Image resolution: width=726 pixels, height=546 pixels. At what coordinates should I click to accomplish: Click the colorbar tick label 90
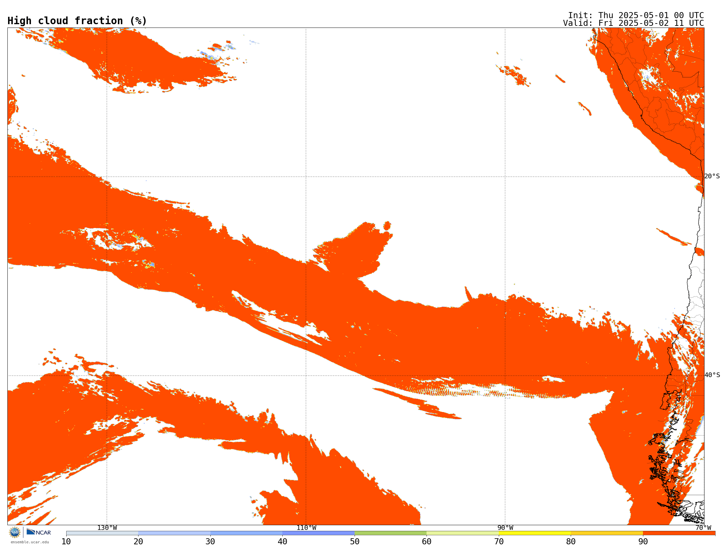coord(643,542)
